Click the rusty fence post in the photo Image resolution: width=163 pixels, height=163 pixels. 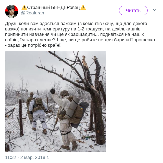(21, 117)
